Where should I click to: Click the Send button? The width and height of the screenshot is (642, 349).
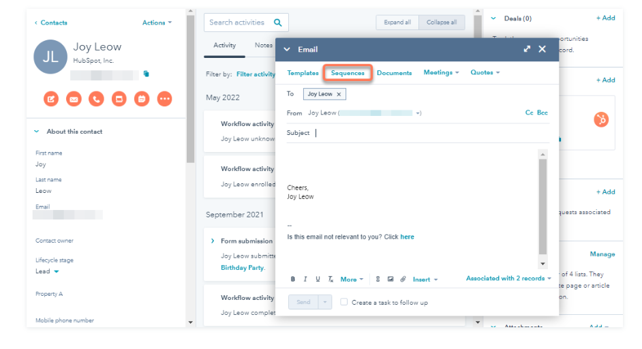(x=303, y=302)
